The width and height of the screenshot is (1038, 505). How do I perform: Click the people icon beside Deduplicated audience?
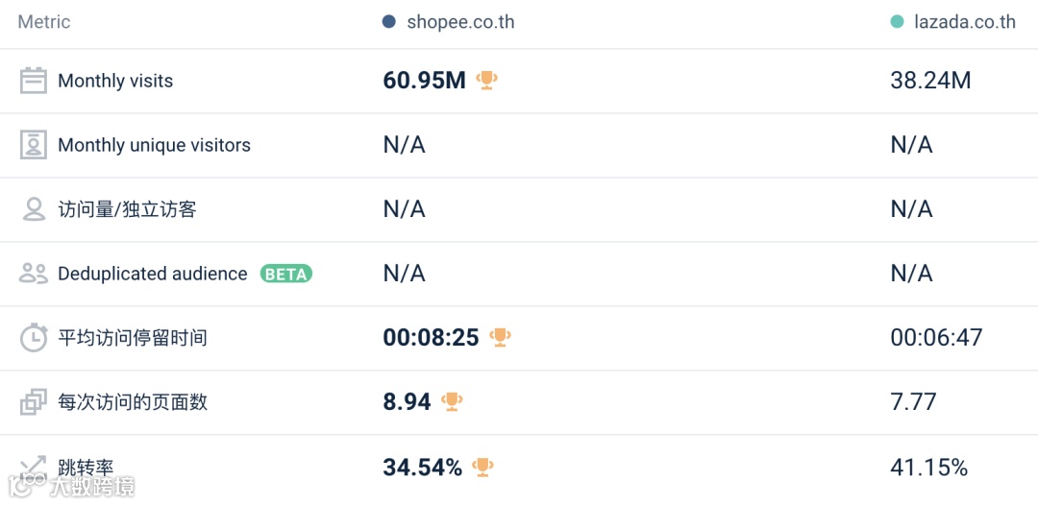pos(33,273)
